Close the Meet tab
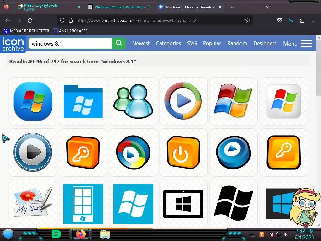The height and width of the screenshot is (241, 321). pos(79,7)
